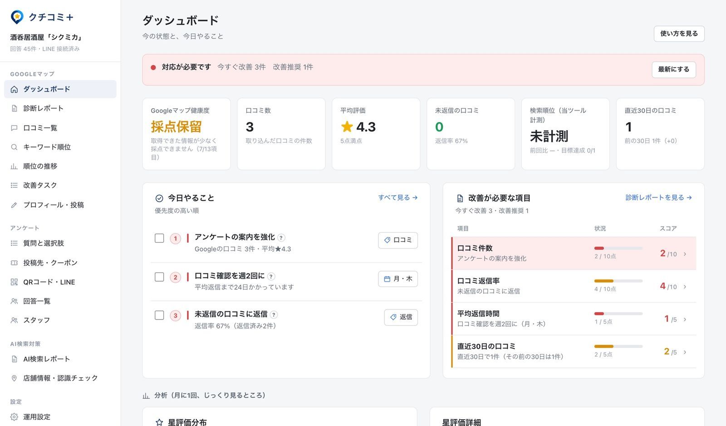The width and height of the screenshot is (726, 426).
Task: Check the 口コミ確認を週2回に task checkbox
Action: [x=159, y=276]
